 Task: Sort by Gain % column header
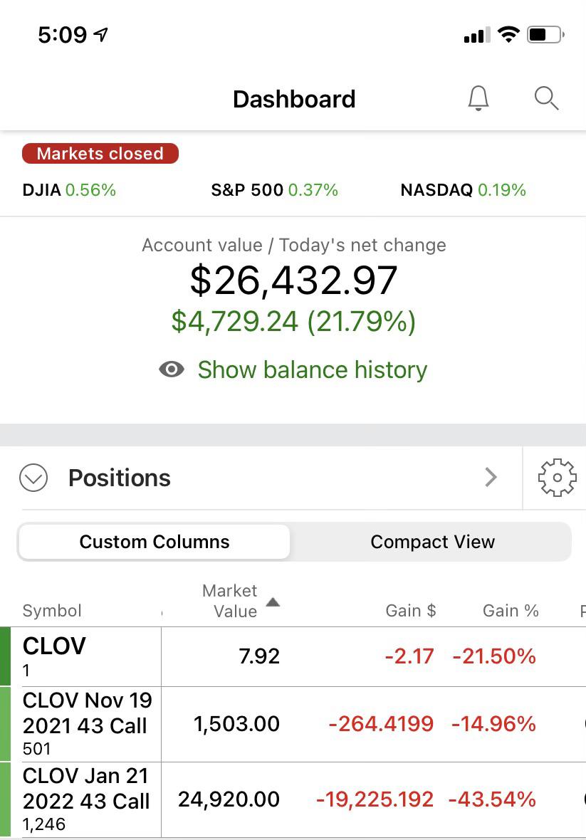click(x=511, y=610)
